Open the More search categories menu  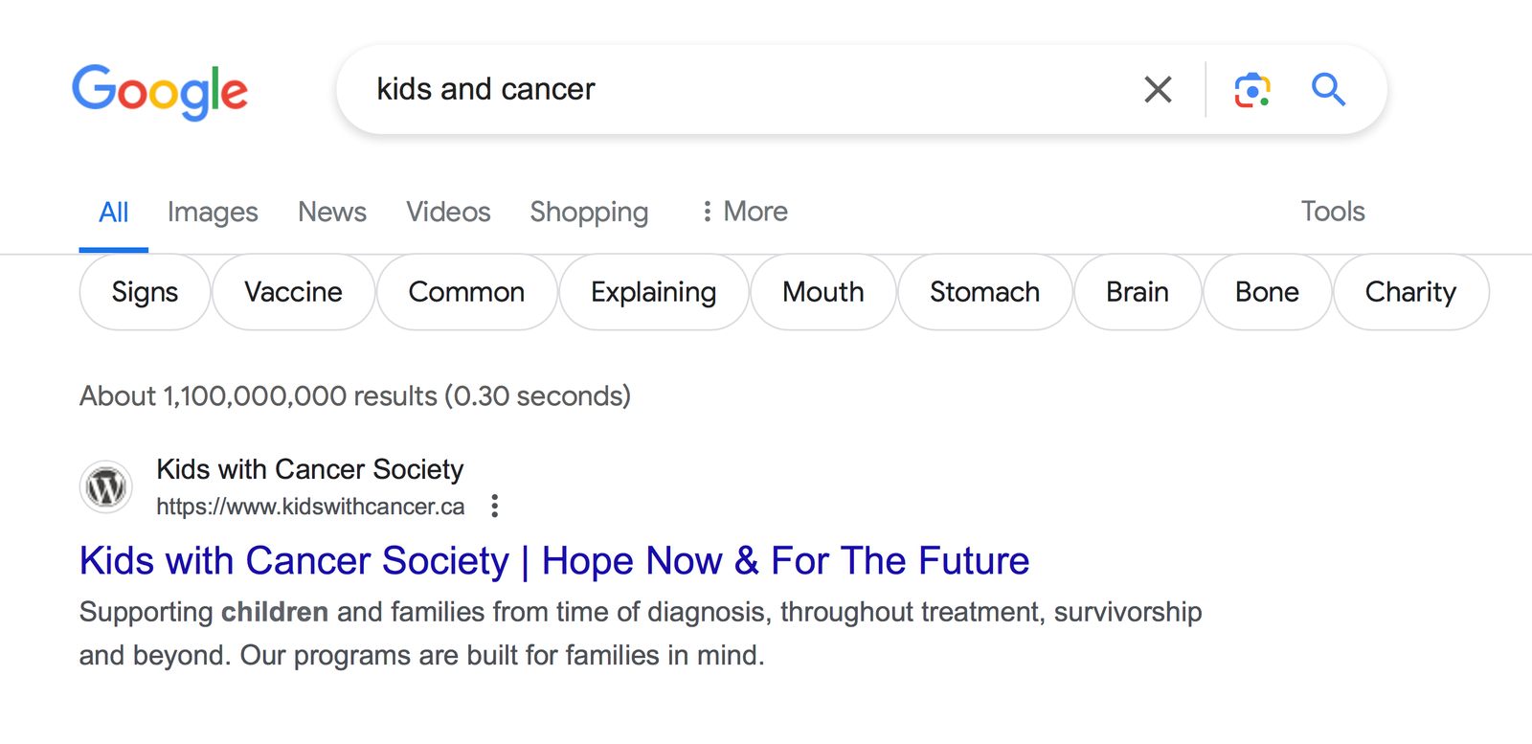pos(745,212)
